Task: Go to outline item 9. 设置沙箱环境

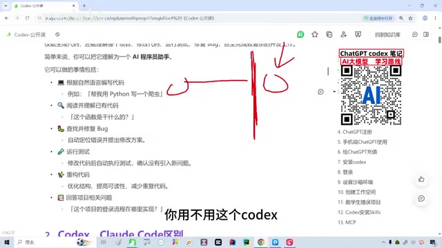Action: coord(355,182)
